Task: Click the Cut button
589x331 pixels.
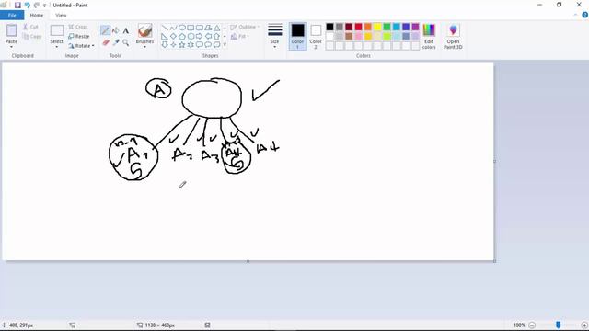Action: tap(30, 27)
